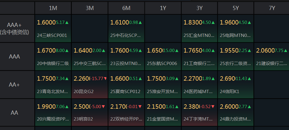Open the 25夏商SCP012 bond cell

[x=126, y=84]
